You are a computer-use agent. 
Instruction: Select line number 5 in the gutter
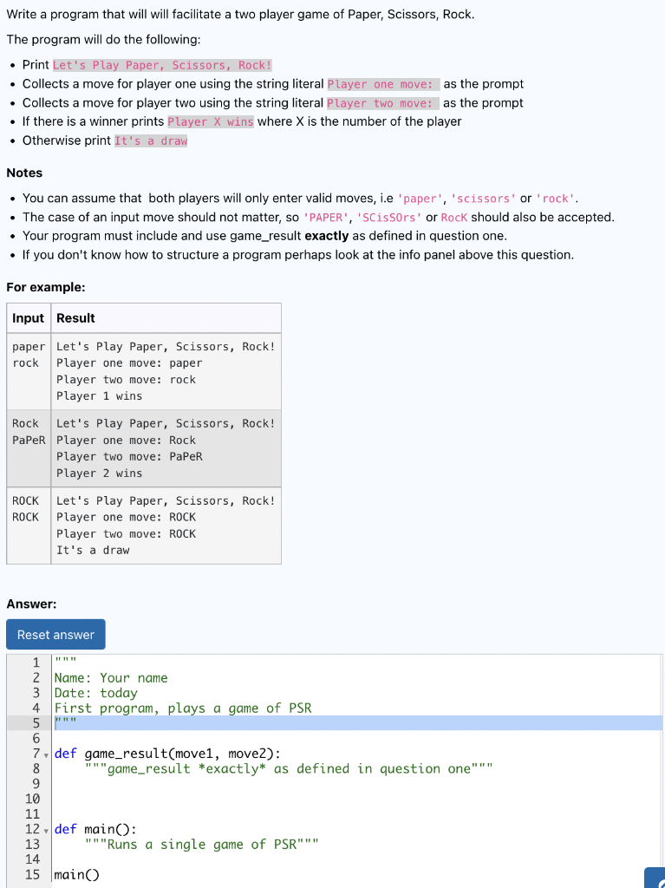[x=35, y=722]
